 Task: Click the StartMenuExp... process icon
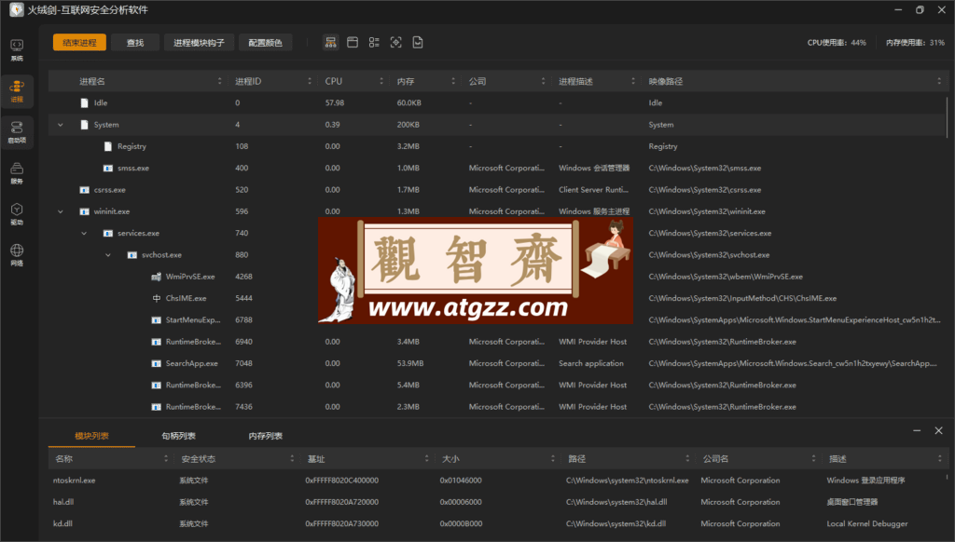(156, 320)
